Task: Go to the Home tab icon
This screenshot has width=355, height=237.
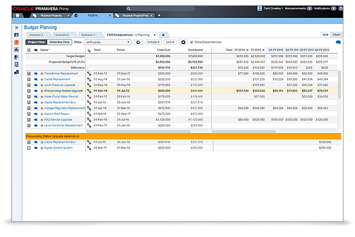Action: [x=17, y=15]
